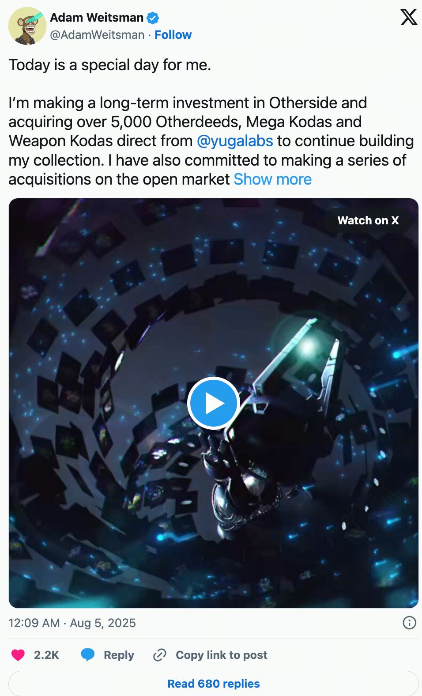The width and height of the screenshot is (422, 696).
Task: Click the chain link copy icon
Action: [159, 655]
